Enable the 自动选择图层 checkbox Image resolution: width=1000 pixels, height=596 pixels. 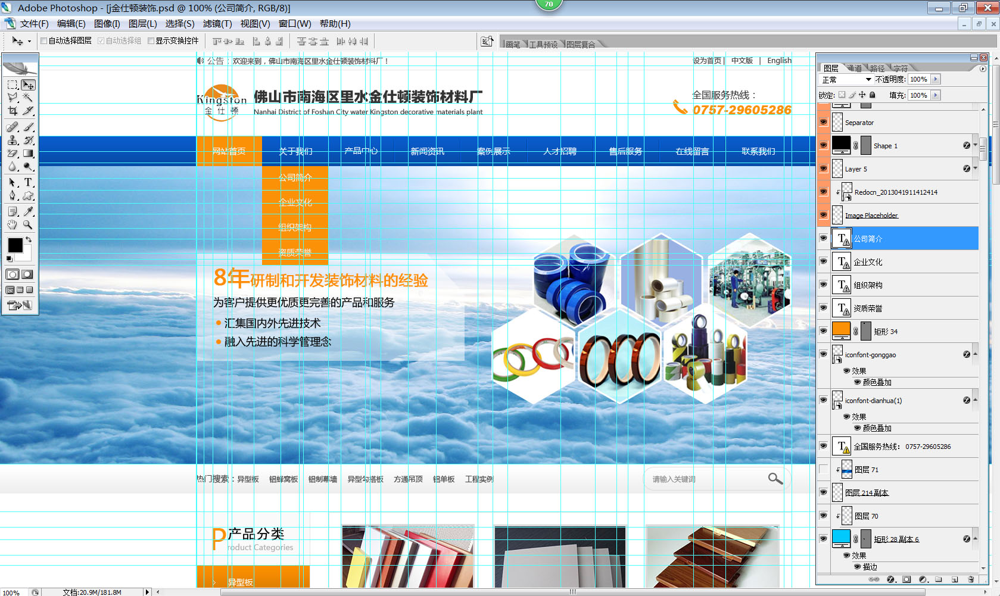pyautogui.click(x=43, y=41)
